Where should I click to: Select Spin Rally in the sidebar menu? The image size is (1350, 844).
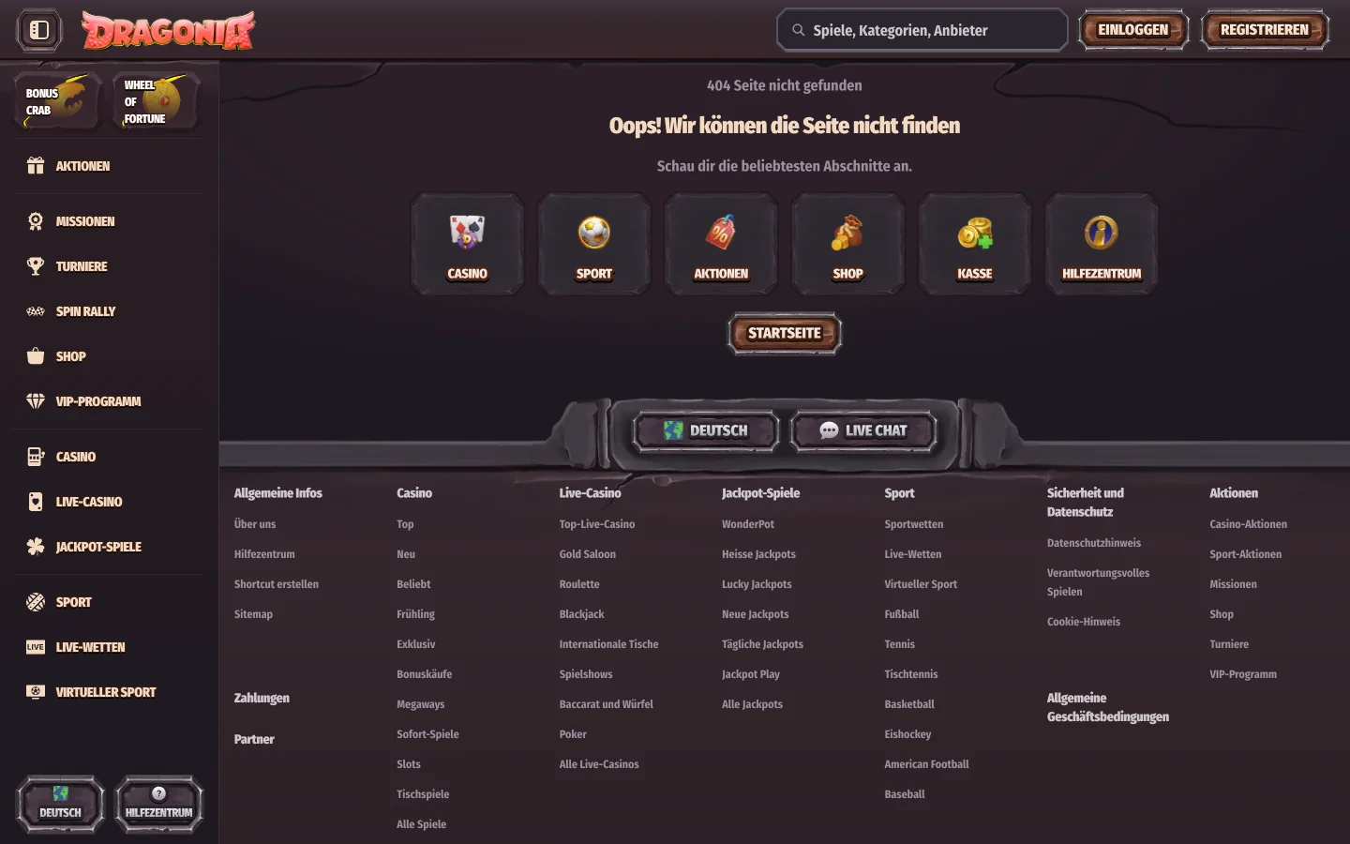(85, 311)
